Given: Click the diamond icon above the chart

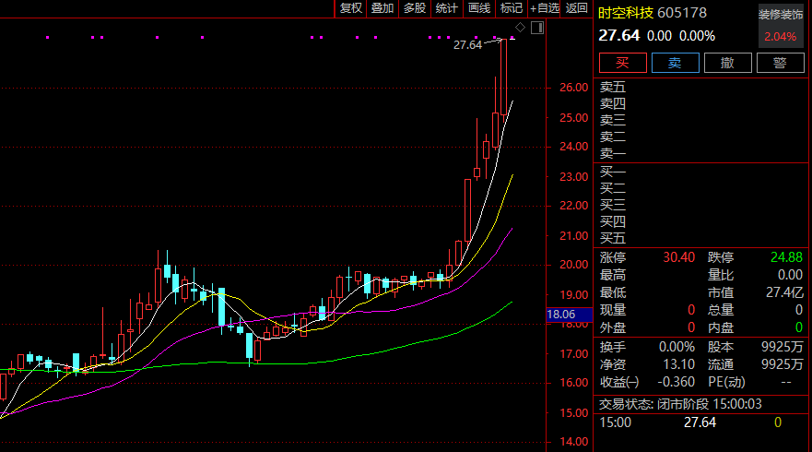Looking at the screenshot, I should coord(520,28).
